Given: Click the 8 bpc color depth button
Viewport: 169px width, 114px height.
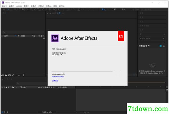Looking at the screenshot, I should click(x=18, y=75).
